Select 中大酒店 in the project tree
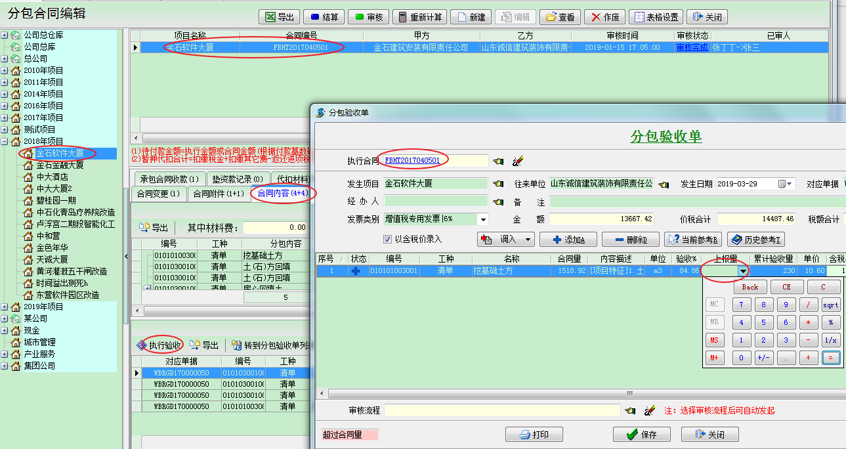Screen dimensions: 846x449 52,177
